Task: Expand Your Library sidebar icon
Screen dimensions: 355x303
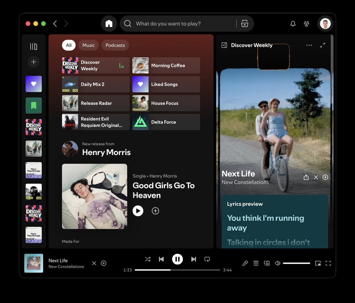Action: pyautogui.click(x=34, y=46)
